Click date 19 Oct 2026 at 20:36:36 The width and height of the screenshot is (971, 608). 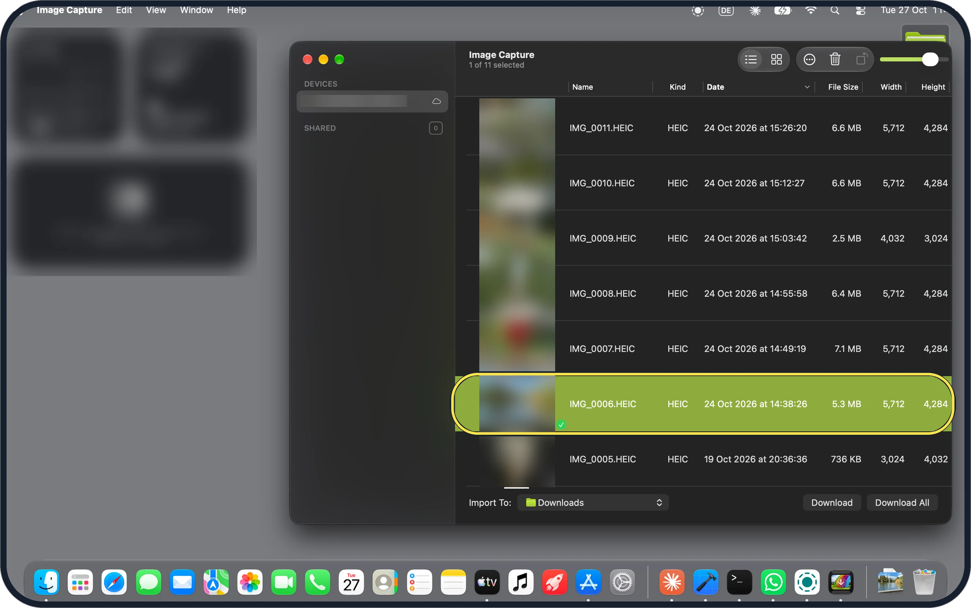pos(755,459)
